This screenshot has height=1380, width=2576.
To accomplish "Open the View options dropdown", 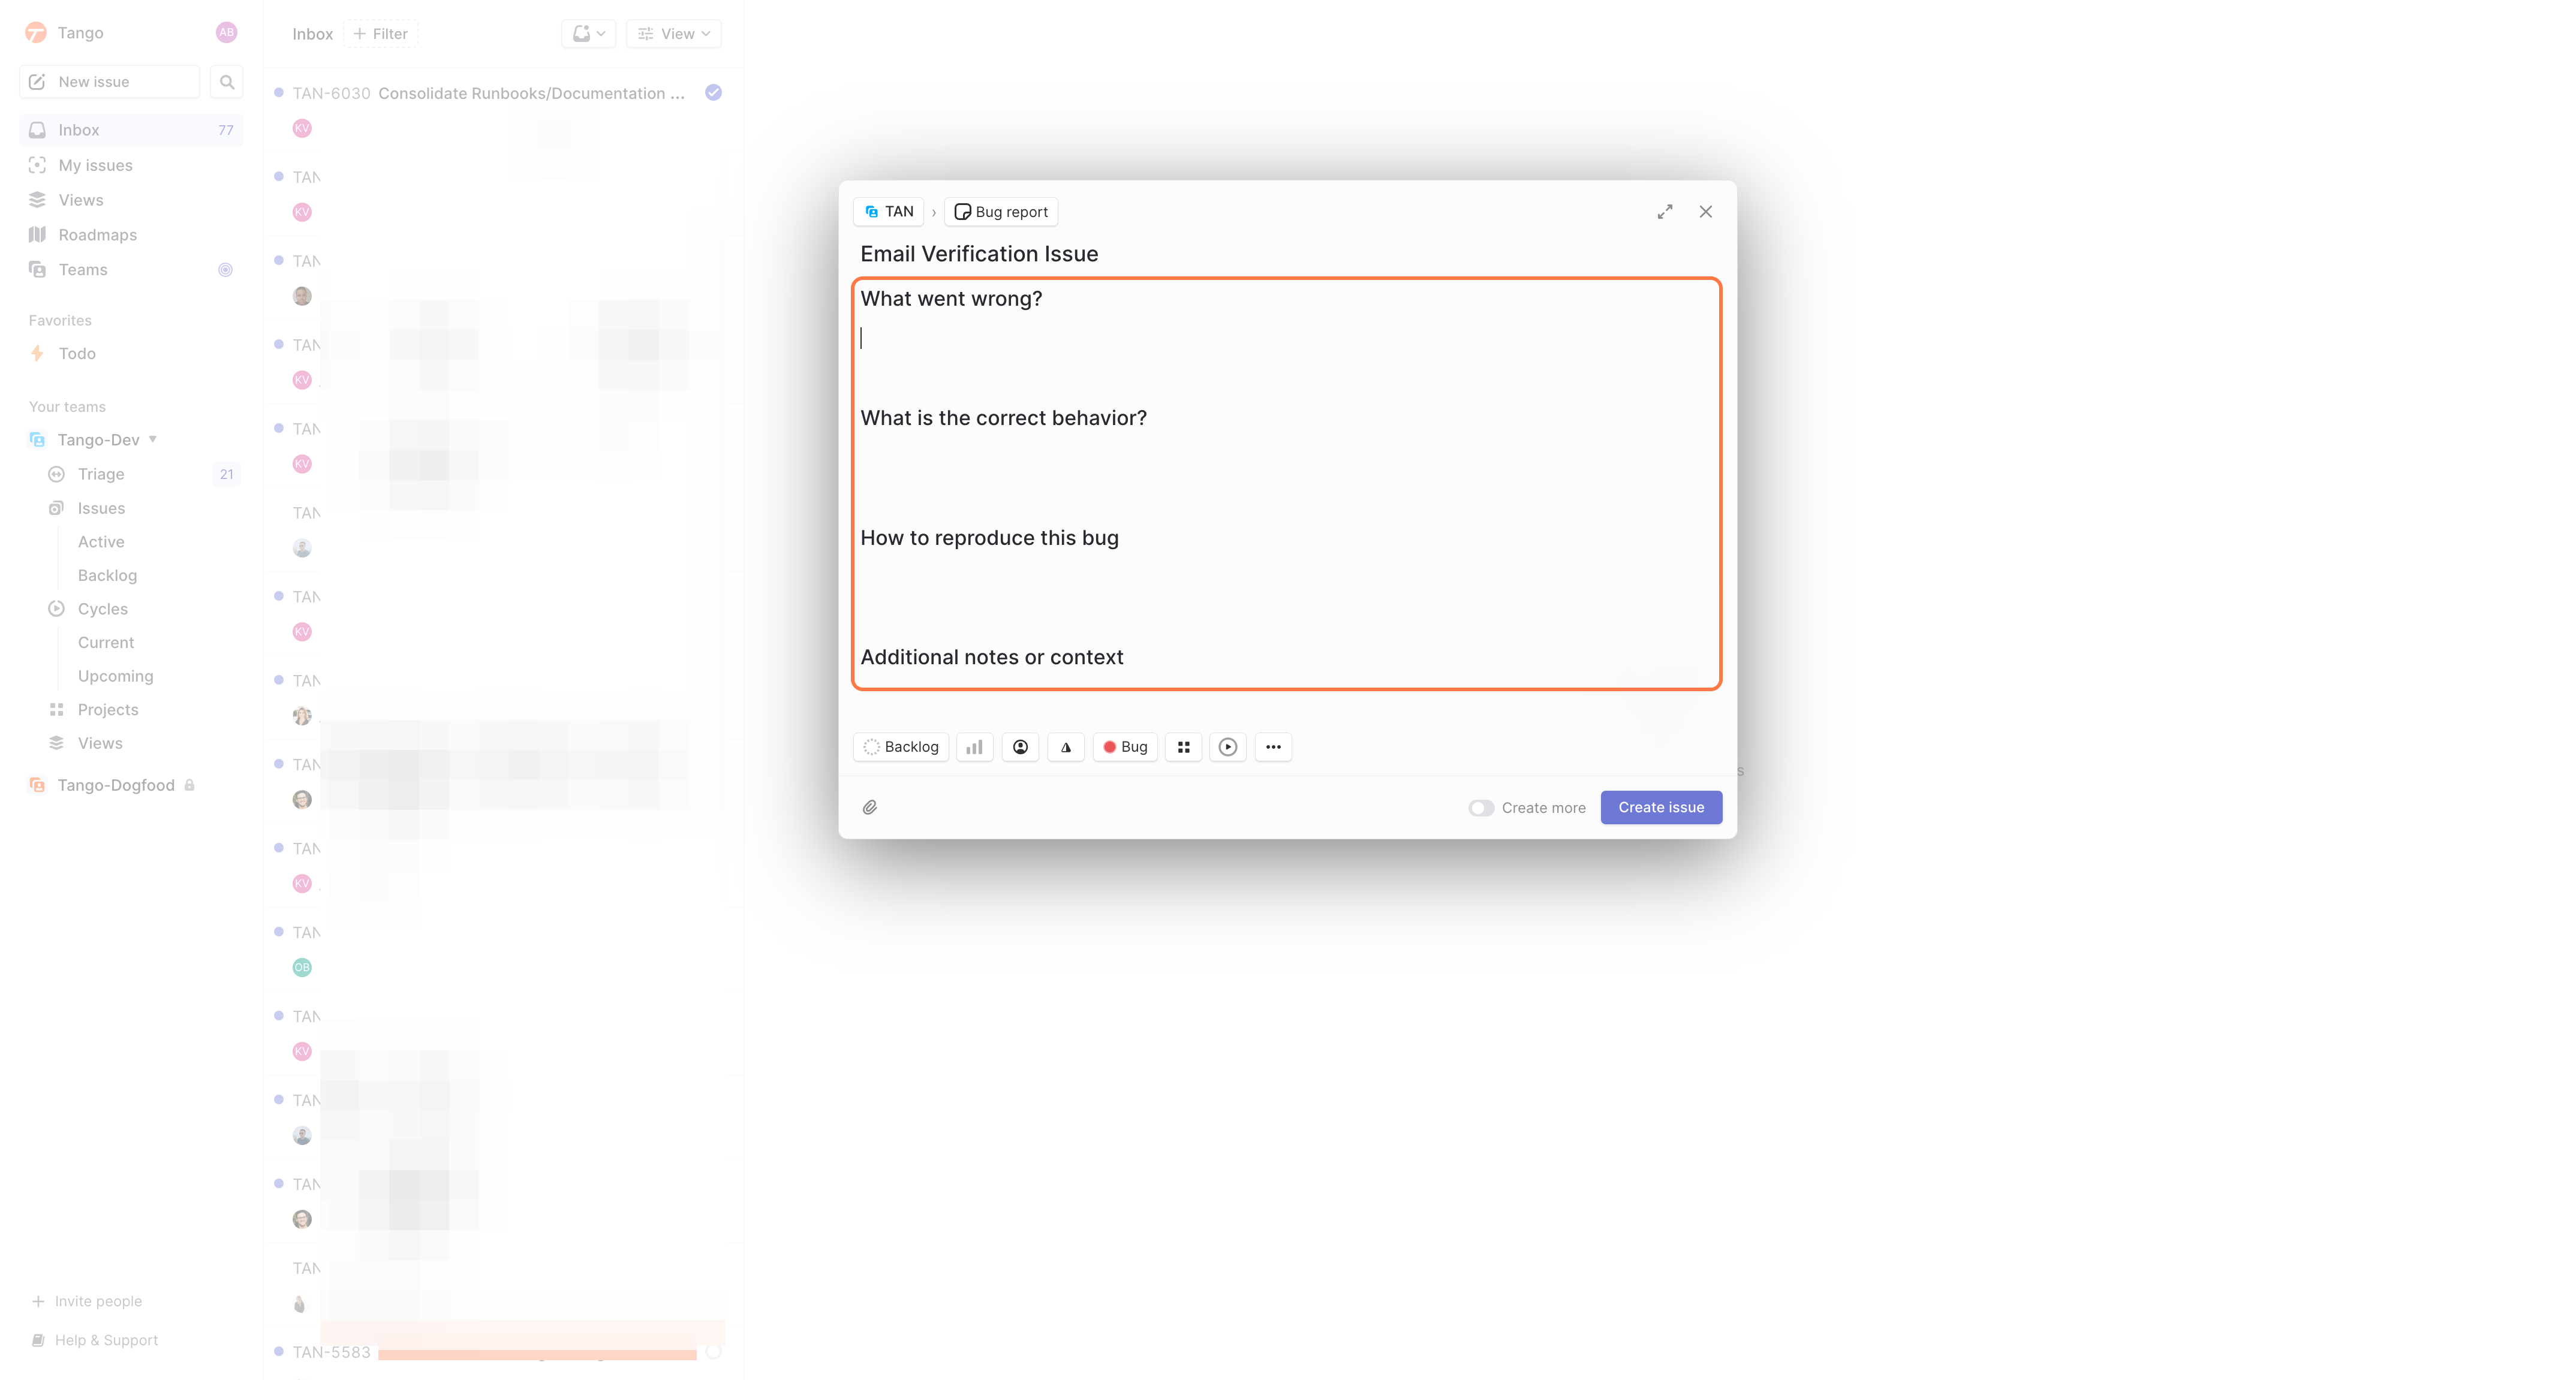I will (674, 34).
